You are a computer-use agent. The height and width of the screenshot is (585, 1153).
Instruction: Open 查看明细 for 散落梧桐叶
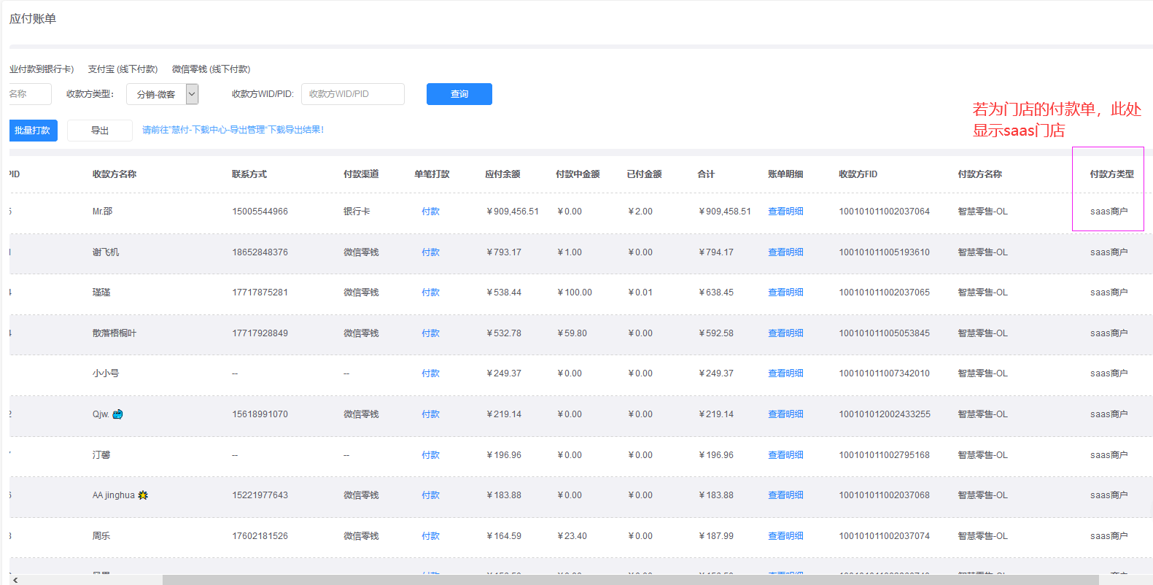click(785, 333)
